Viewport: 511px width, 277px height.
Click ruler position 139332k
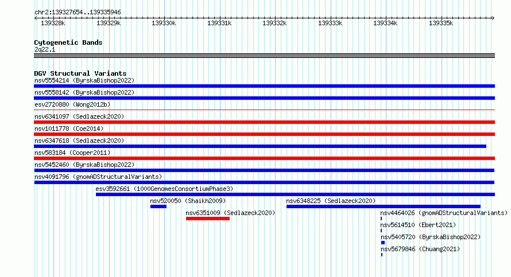[274, 23]
